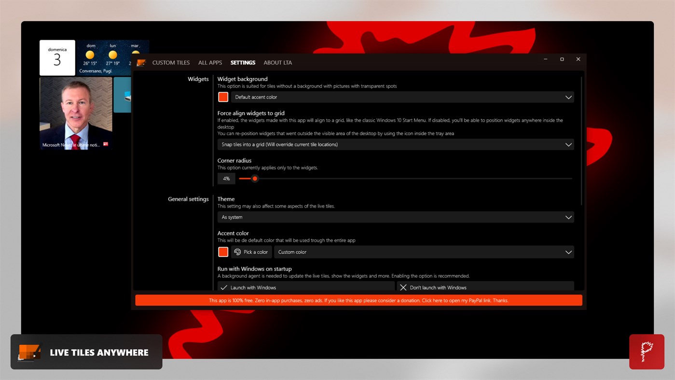
Task: Click the checkmark icon beside Launch with Windows
Action: pos(223,287)
